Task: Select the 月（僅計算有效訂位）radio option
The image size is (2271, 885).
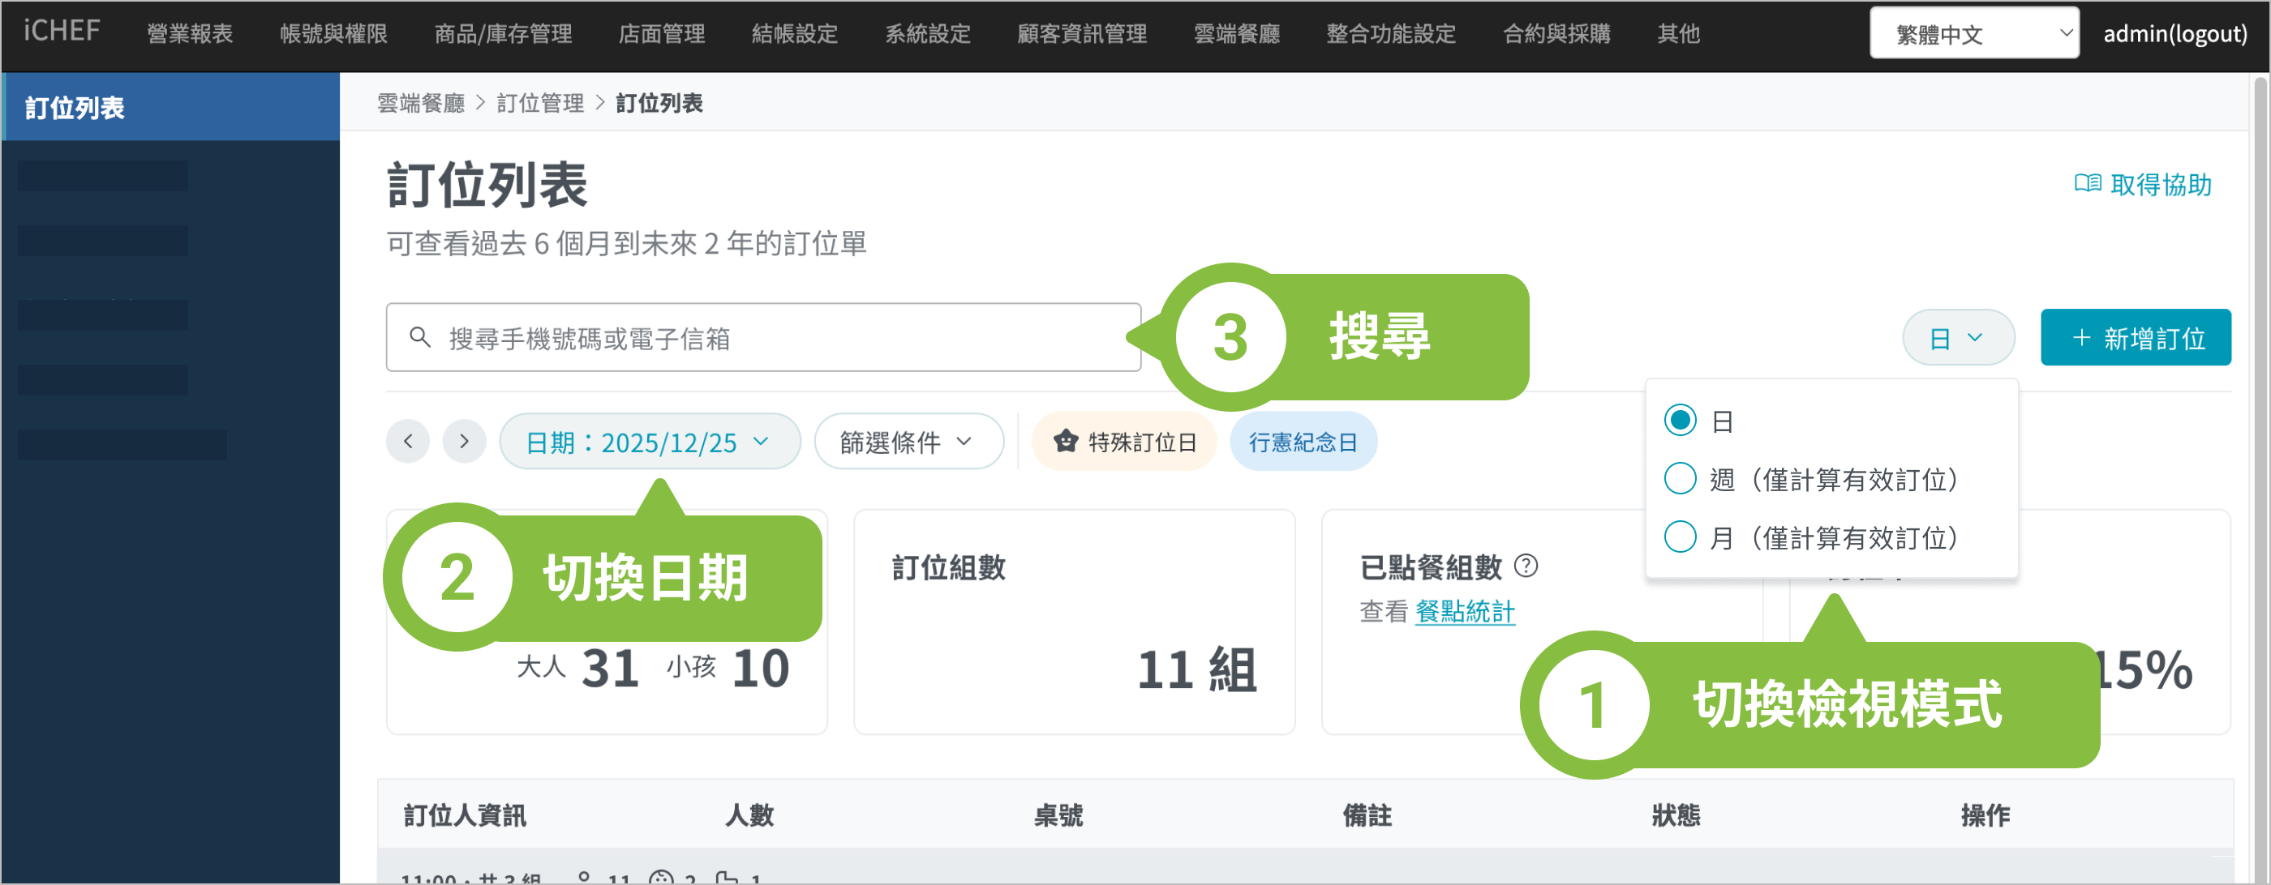Action: [1680, 537]
